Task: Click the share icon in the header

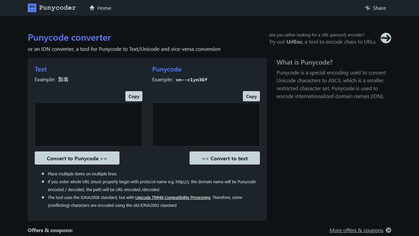Action: (368, 8)
